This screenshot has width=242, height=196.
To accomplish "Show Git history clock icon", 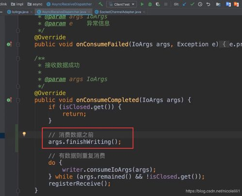I will [x=200, y=4].
